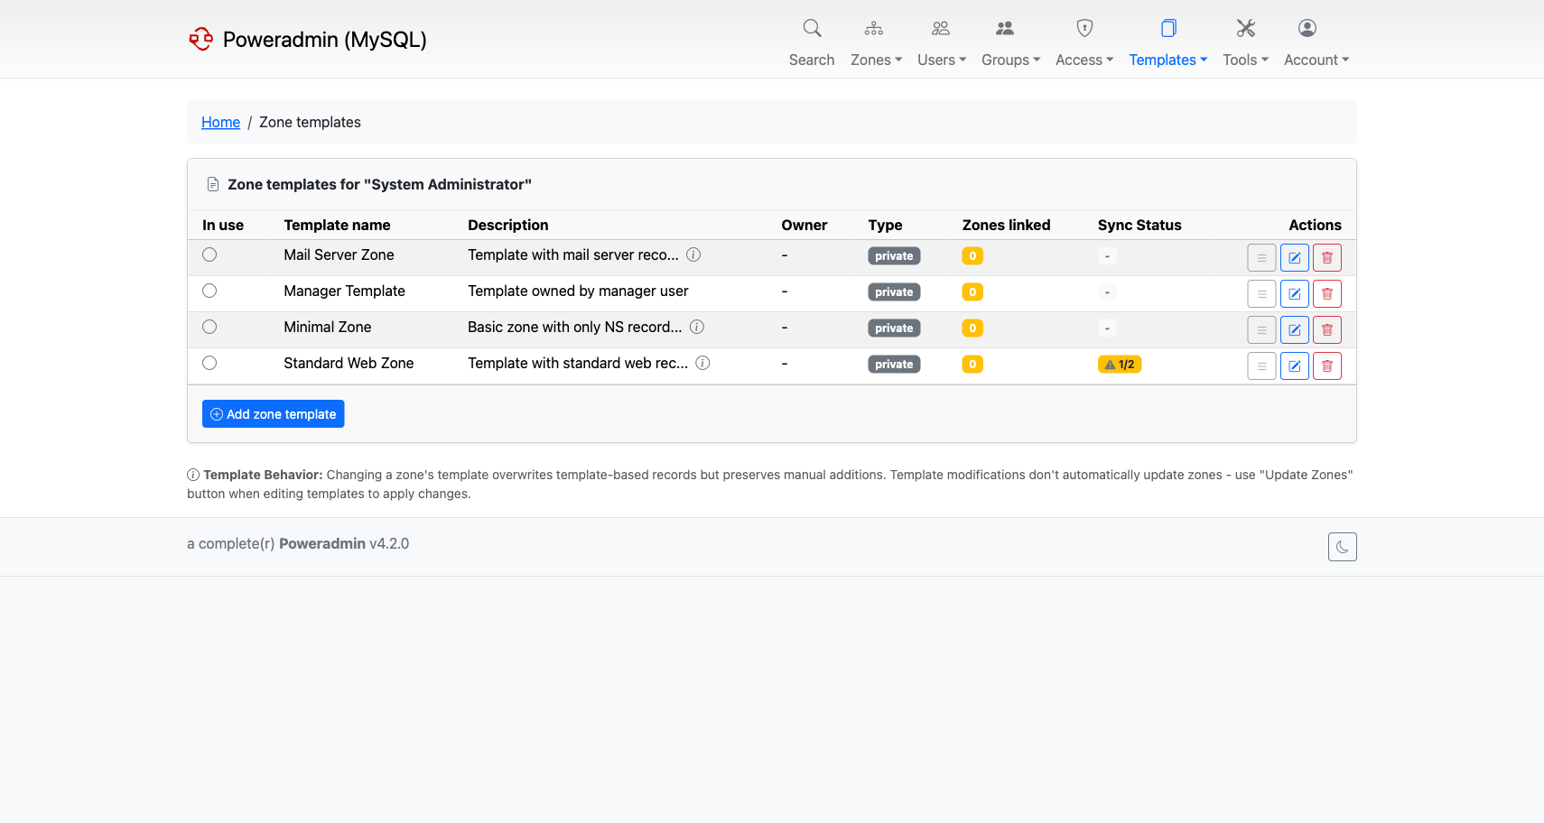1544x823 pixels.
Task: Click the info icon beside Mail Server description
Action: point(693,255)
